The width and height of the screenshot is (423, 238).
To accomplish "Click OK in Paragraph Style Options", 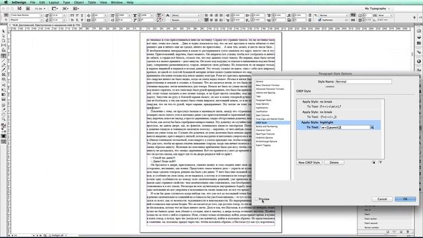I will (x=405, y=199).
